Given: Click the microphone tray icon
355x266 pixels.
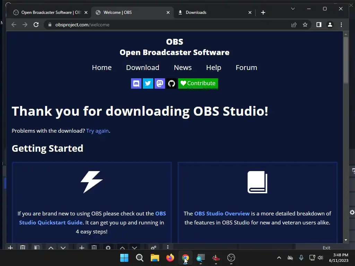Looking at the screenshot, I should click(x=301, y=258).
